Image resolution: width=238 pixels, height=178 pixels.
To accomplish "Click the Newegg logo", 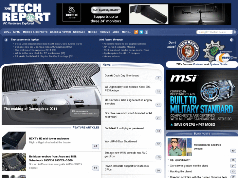I will point(226,57).
